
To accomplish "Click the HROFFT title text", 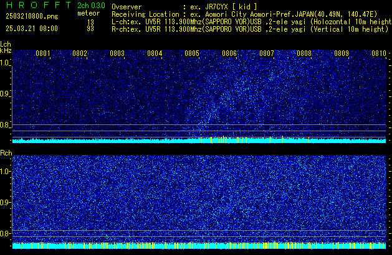I will pyautogui.click(x=38, y=5).
